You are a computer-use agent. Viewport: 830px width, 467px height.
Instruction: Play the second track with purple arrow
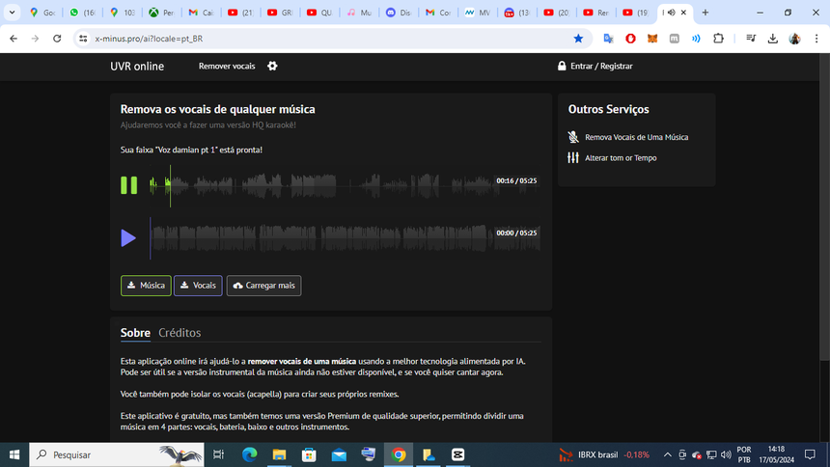[128, 238]
